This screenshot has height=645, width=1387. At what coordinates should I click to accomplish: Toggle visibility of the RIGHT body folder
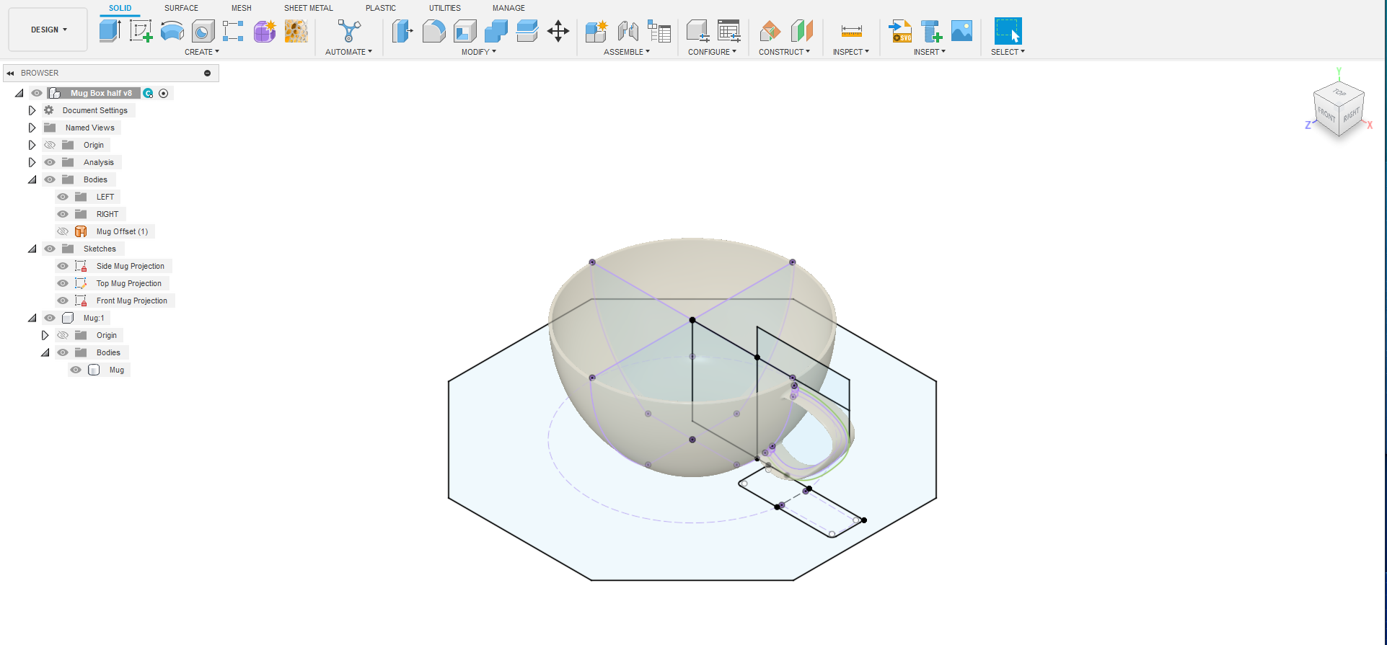click(63, 214)
